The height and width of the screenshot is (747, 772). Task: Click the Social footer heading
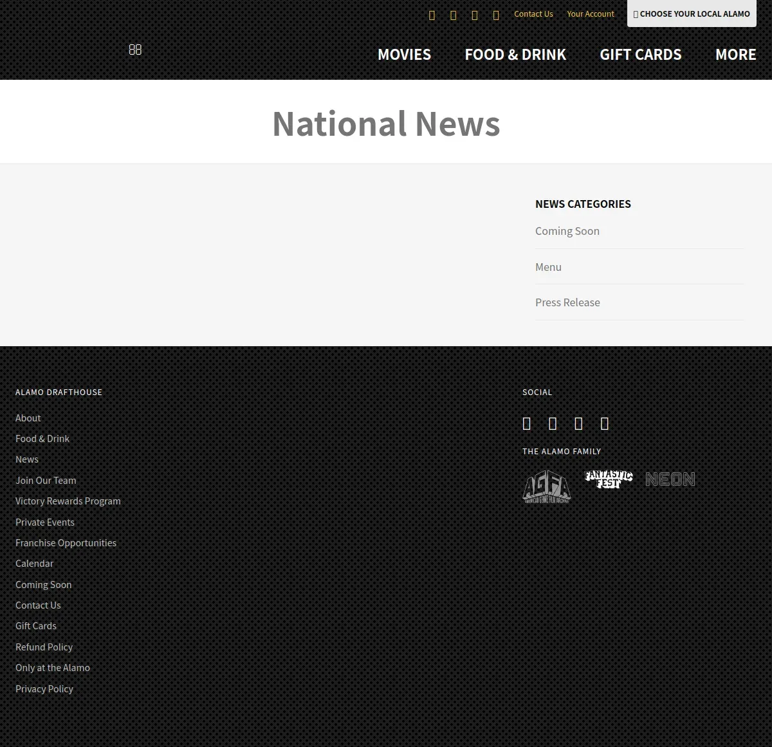[537, 392]
